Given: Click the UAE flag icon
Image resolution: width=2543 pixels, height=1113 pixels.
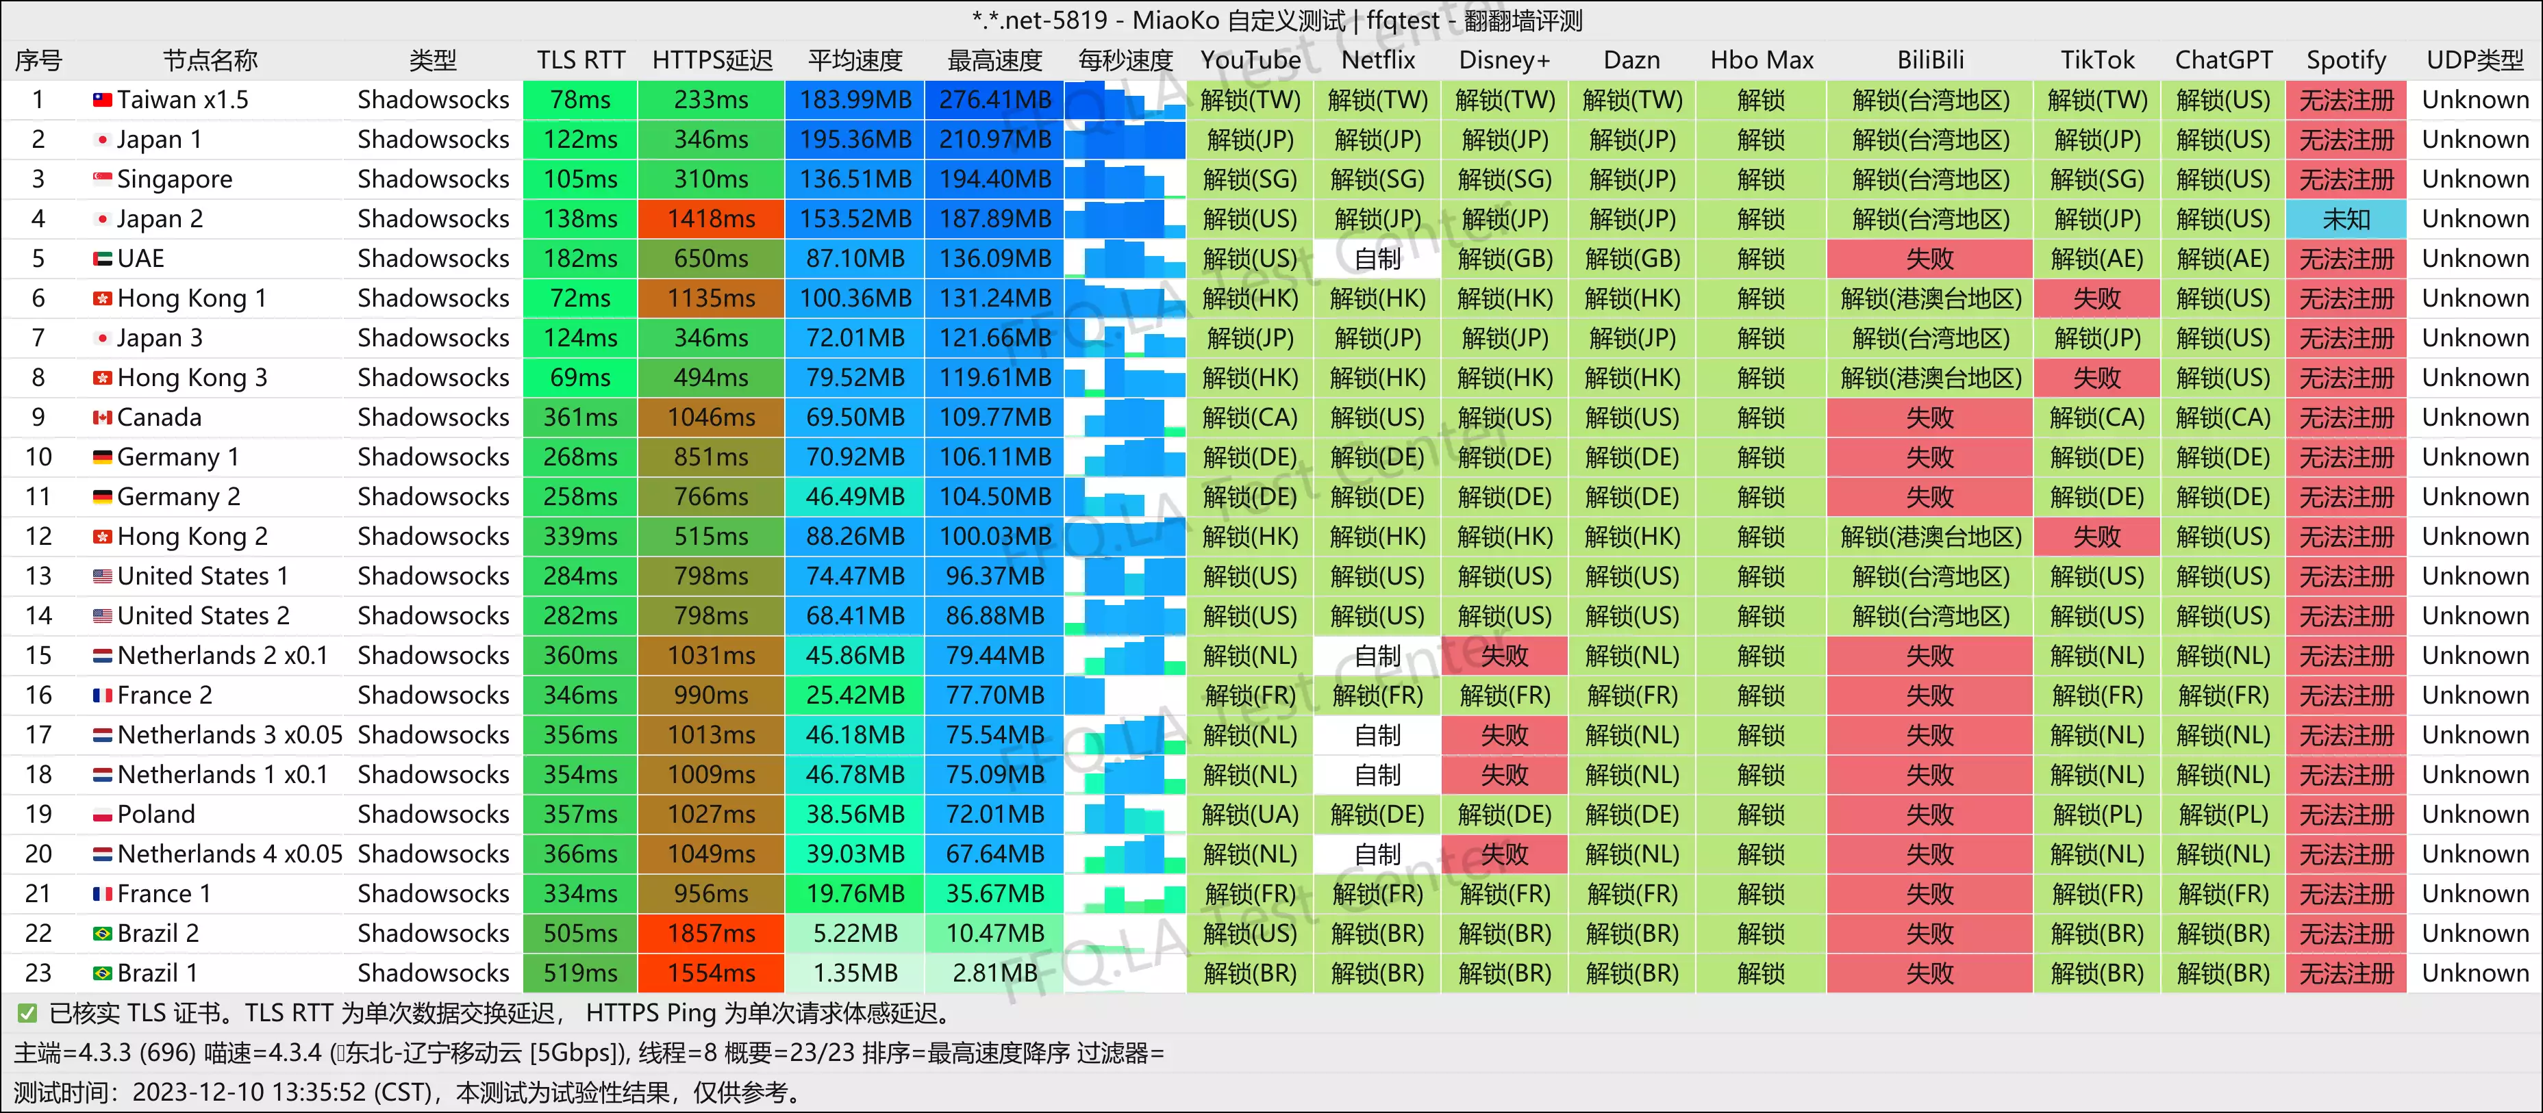Looking at the screenshot, I should [101, 259].
